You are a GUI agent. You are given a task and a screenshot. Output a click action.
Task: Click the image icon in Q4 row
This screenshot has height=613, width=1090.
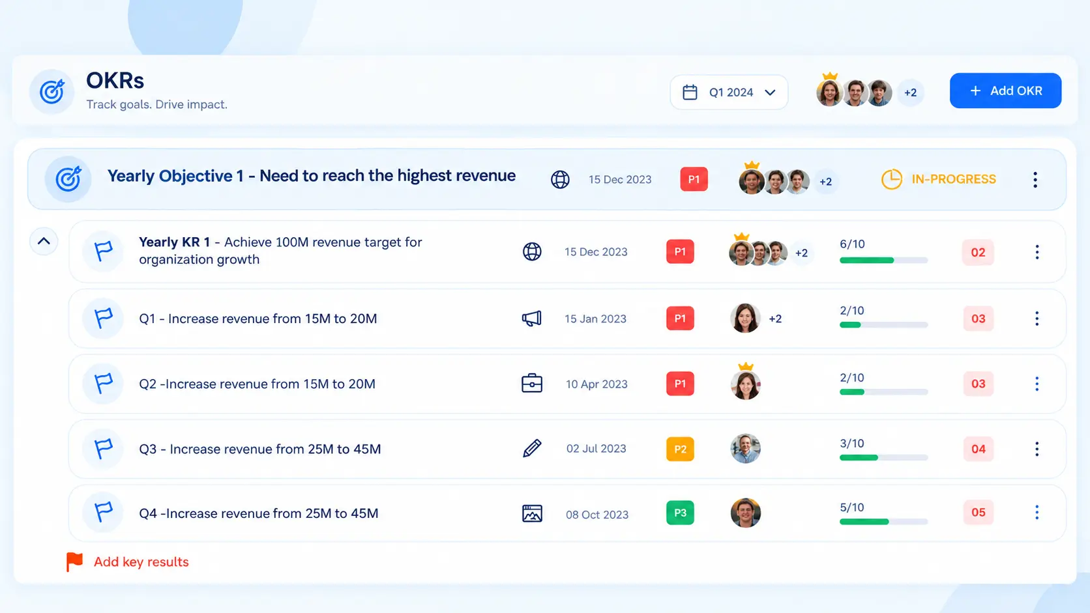pos(532,513)
